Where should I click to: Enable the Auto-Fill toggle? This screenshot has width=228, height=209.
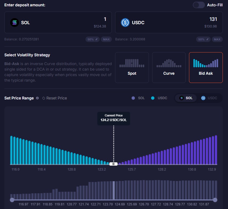pos(199,5)
